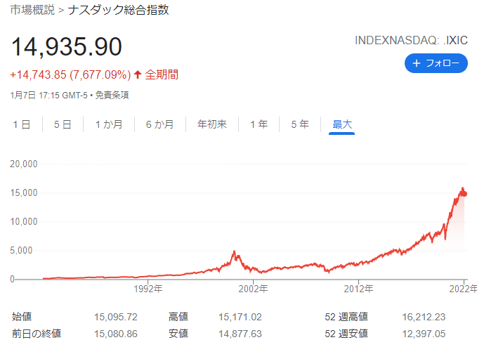Click the timestamp 1月7日 17:15 GMT-5

click(48, 96)
